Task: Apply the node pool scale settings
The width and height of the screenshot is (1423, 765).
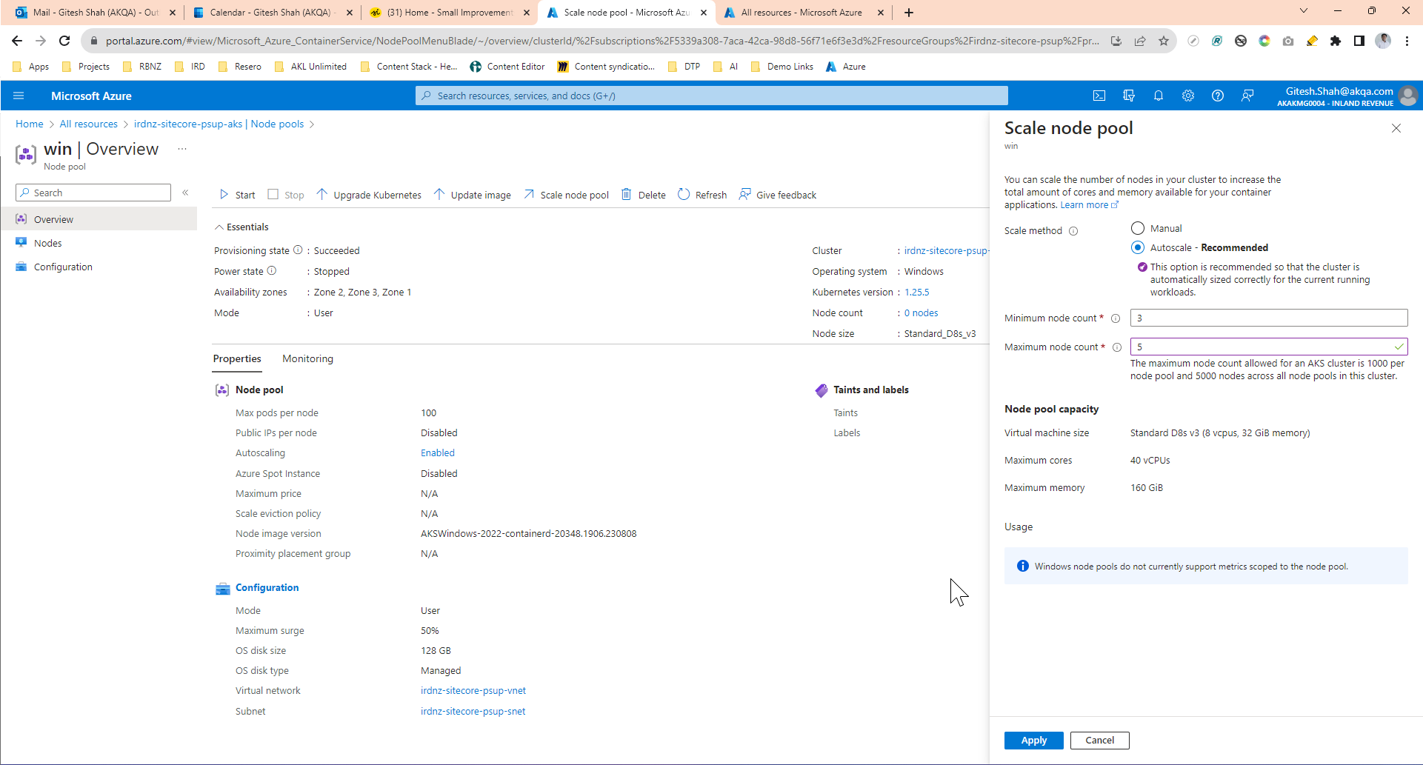Action: pos(1034,741)
